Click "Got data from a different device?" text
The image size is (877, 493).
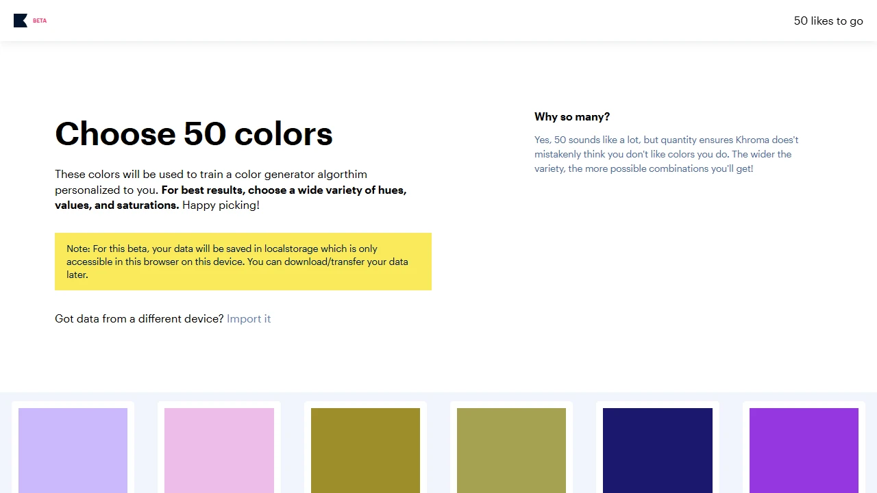pyautogui.click(x=140, y=318)
